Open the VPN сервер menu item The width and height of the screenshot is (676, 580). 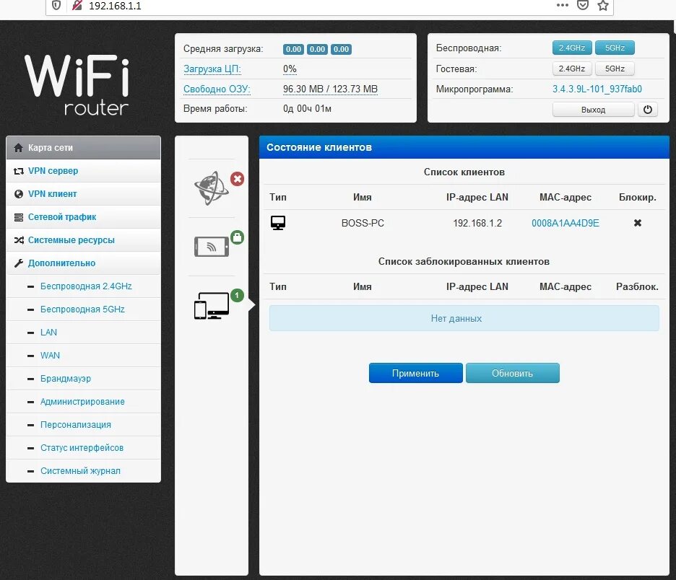[84, 171]
